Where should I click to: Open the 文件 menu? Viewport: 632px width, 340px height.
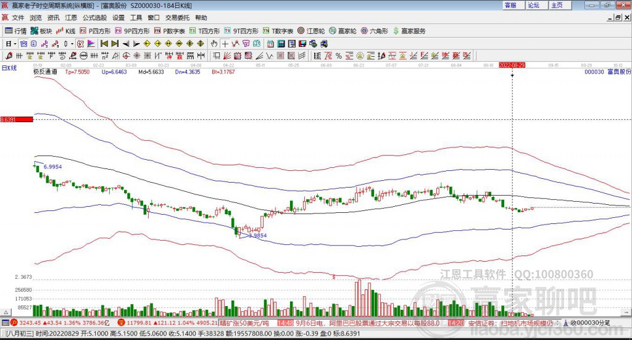click(18, 18)
